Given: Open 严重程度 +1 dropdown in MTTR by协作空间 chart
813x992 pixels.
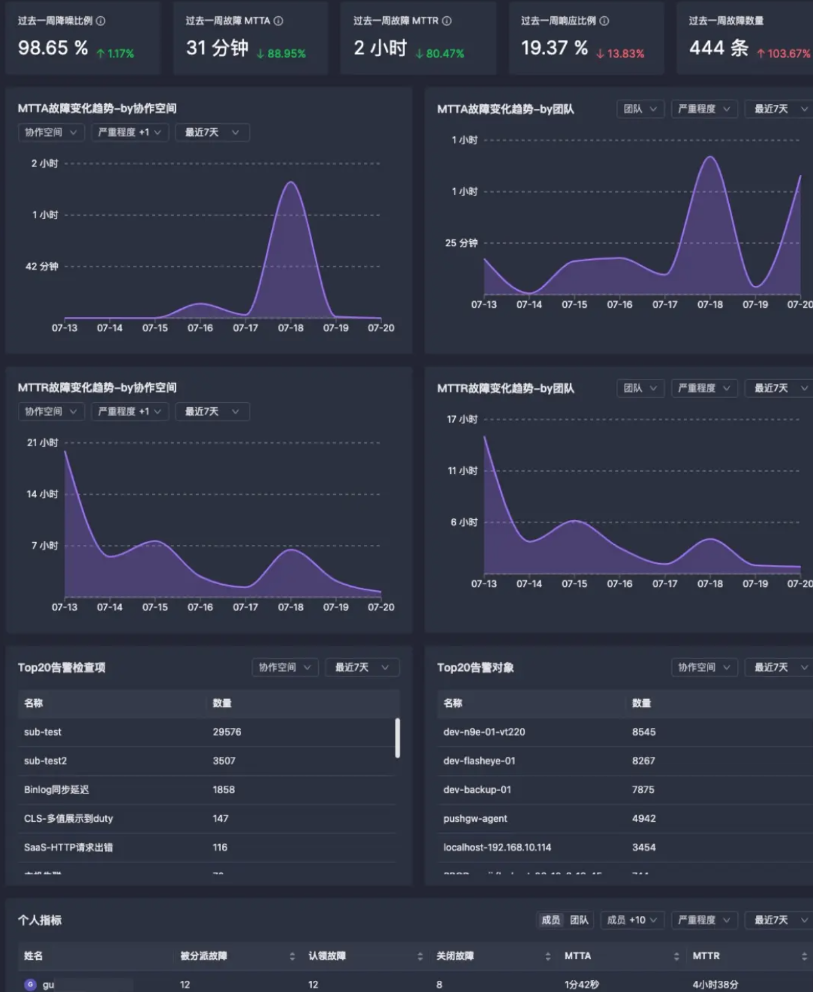Looking at the screenshot, I should tap(130, 412).
